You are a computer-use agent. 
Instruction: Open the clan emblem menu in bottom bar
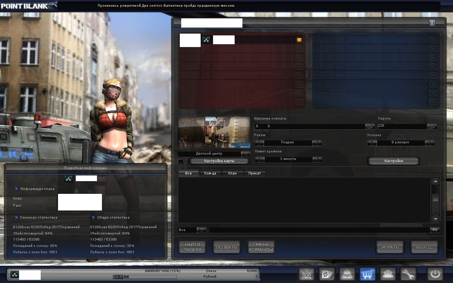click(306, 274)
